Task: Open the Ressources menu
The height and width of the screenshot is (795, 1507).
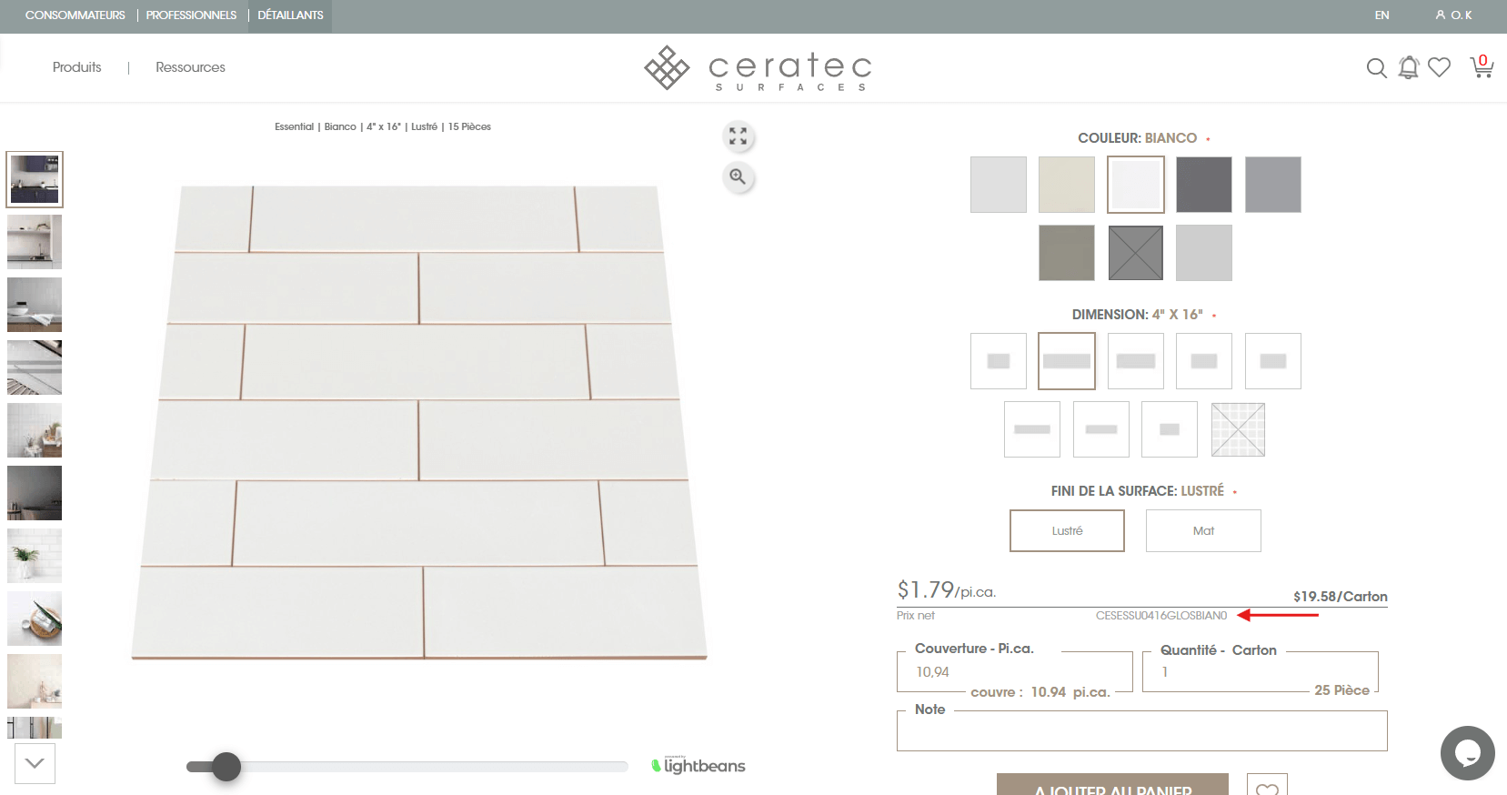Action: click(x=190, y=67)
